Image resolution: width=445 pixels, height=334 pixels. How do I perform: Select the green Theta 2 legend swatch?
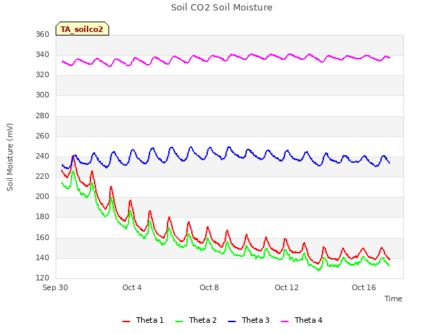pos(179,321)
